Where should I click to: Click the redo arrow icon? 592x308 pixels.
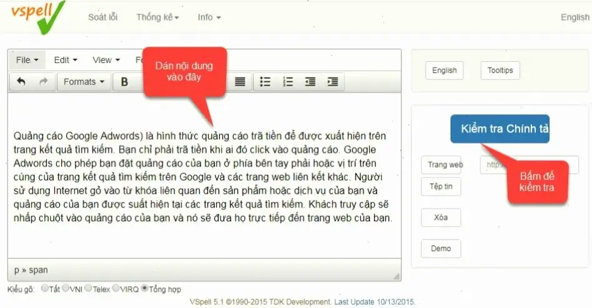(43, 82)
